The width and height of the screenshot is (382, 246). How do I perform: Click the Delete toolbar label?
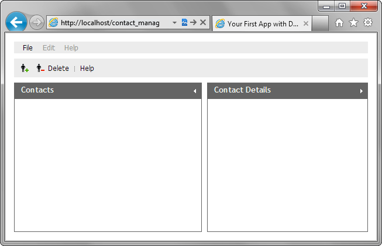[58, 69]
